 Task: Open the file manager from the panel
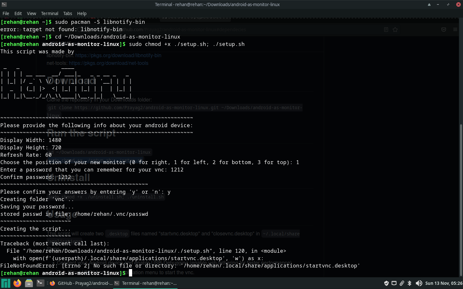[x=29, y=283]
